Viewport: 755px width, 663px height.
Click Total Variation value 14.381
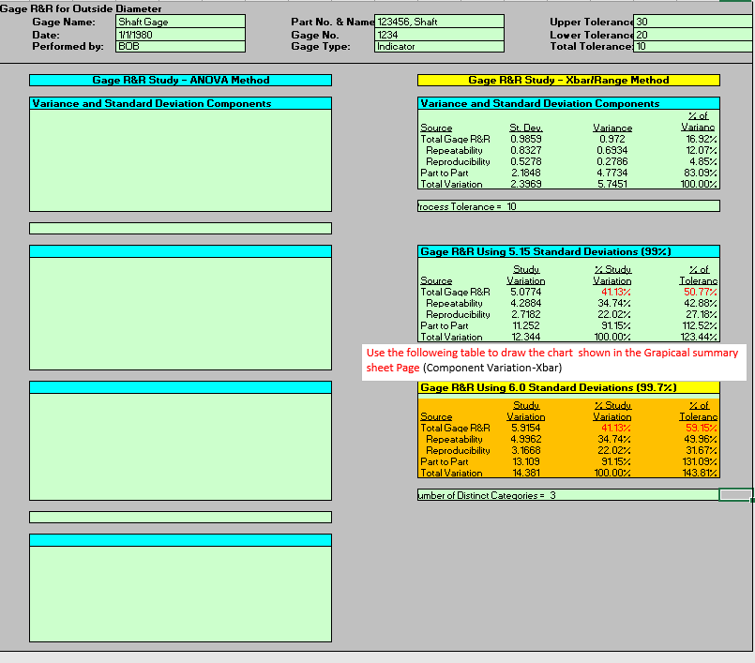526,473
